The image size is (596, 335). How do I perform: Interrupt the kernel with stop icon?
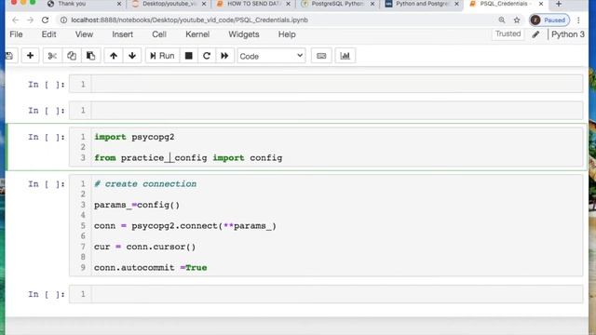tap(188, 56)
